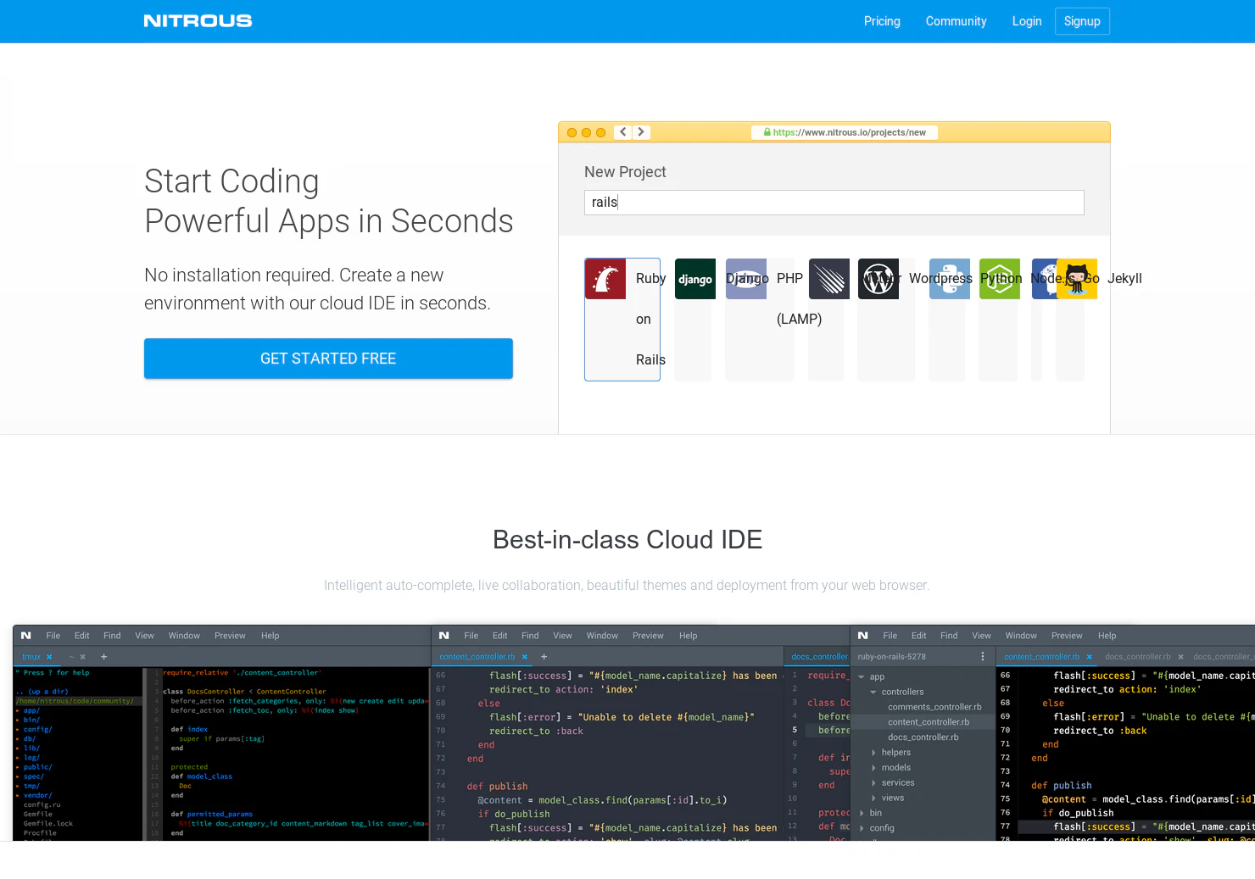This screenshot has height=879, width=1255.
Task: Expand the views folder
Action: pos(873,798)
